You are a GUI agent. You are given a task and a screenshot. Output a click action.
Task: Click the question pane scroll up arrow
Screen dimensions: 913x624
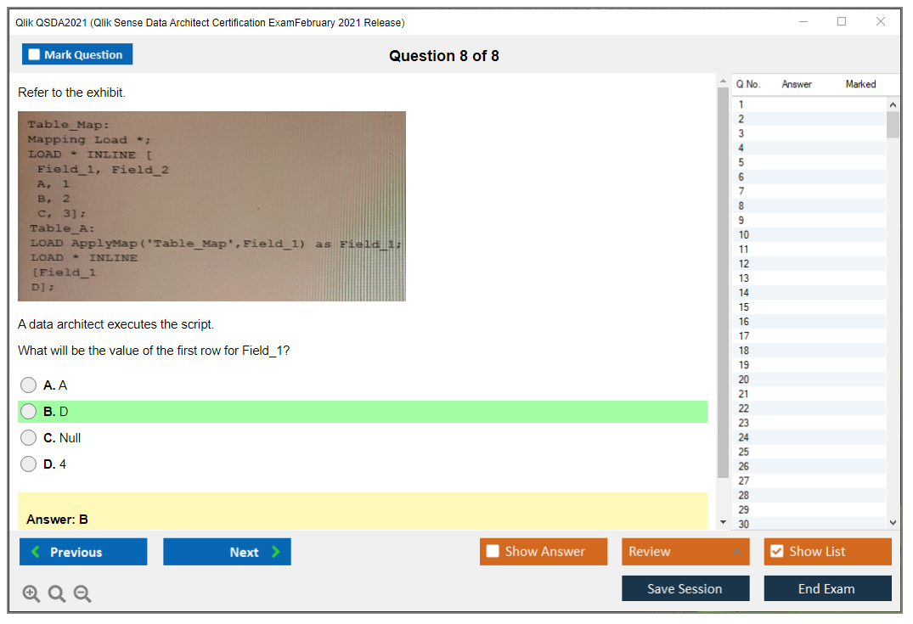pyautogui.click(x=723, y=81)
